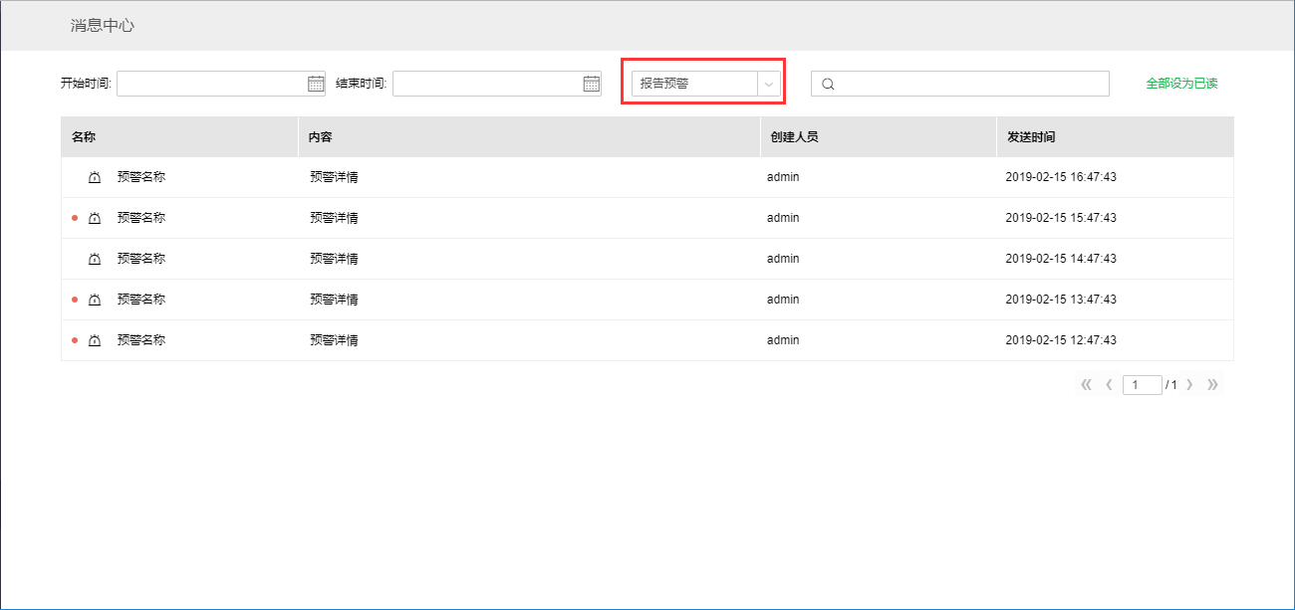Go to the last page using double-right arrow
The height and width of the screenshot is (610, 1295).
(1212, 385)
